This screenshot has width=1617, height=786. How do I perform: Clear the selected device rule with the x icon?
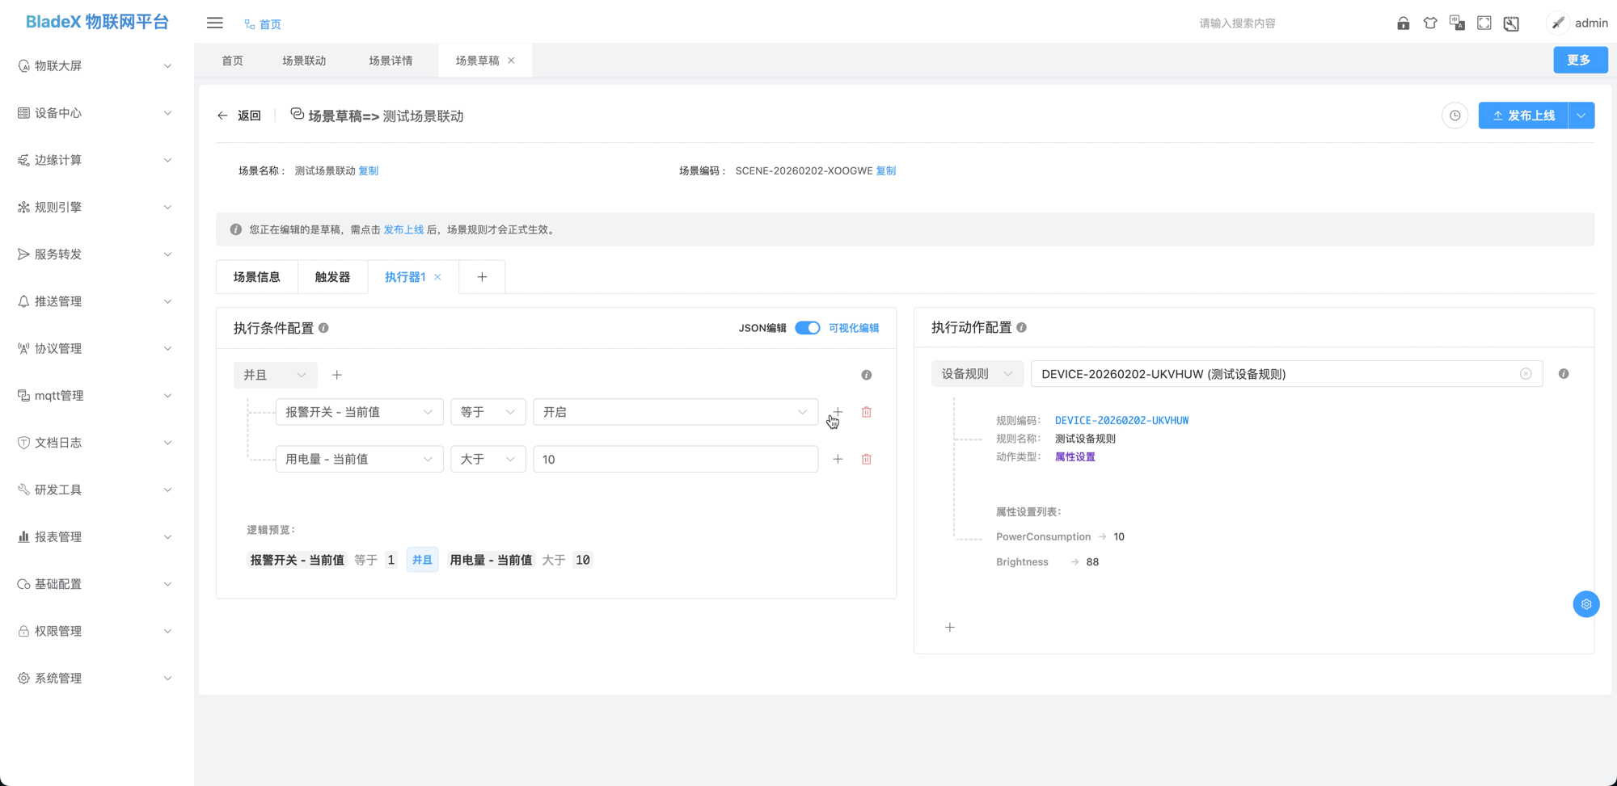click(x=1526, y=373)
